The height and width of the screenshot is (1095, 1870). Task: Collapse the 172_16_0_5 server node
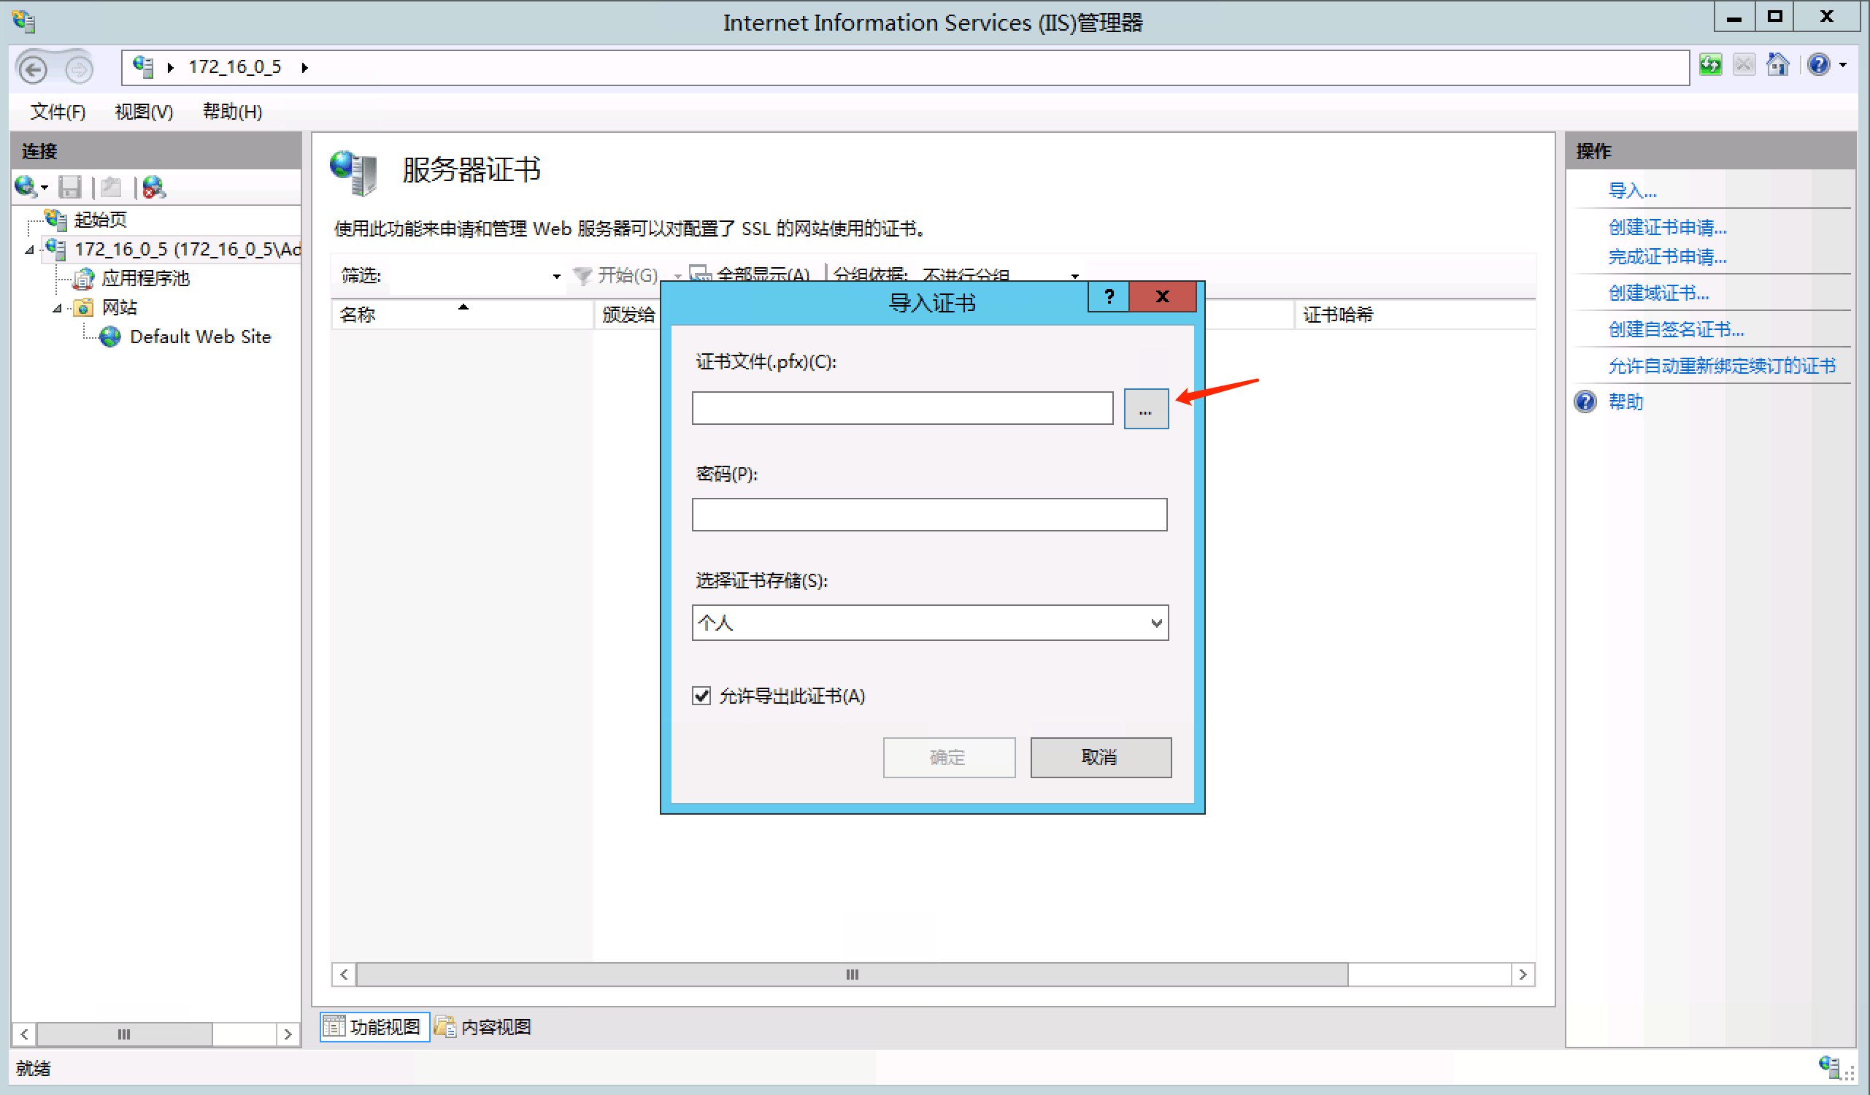29,250
